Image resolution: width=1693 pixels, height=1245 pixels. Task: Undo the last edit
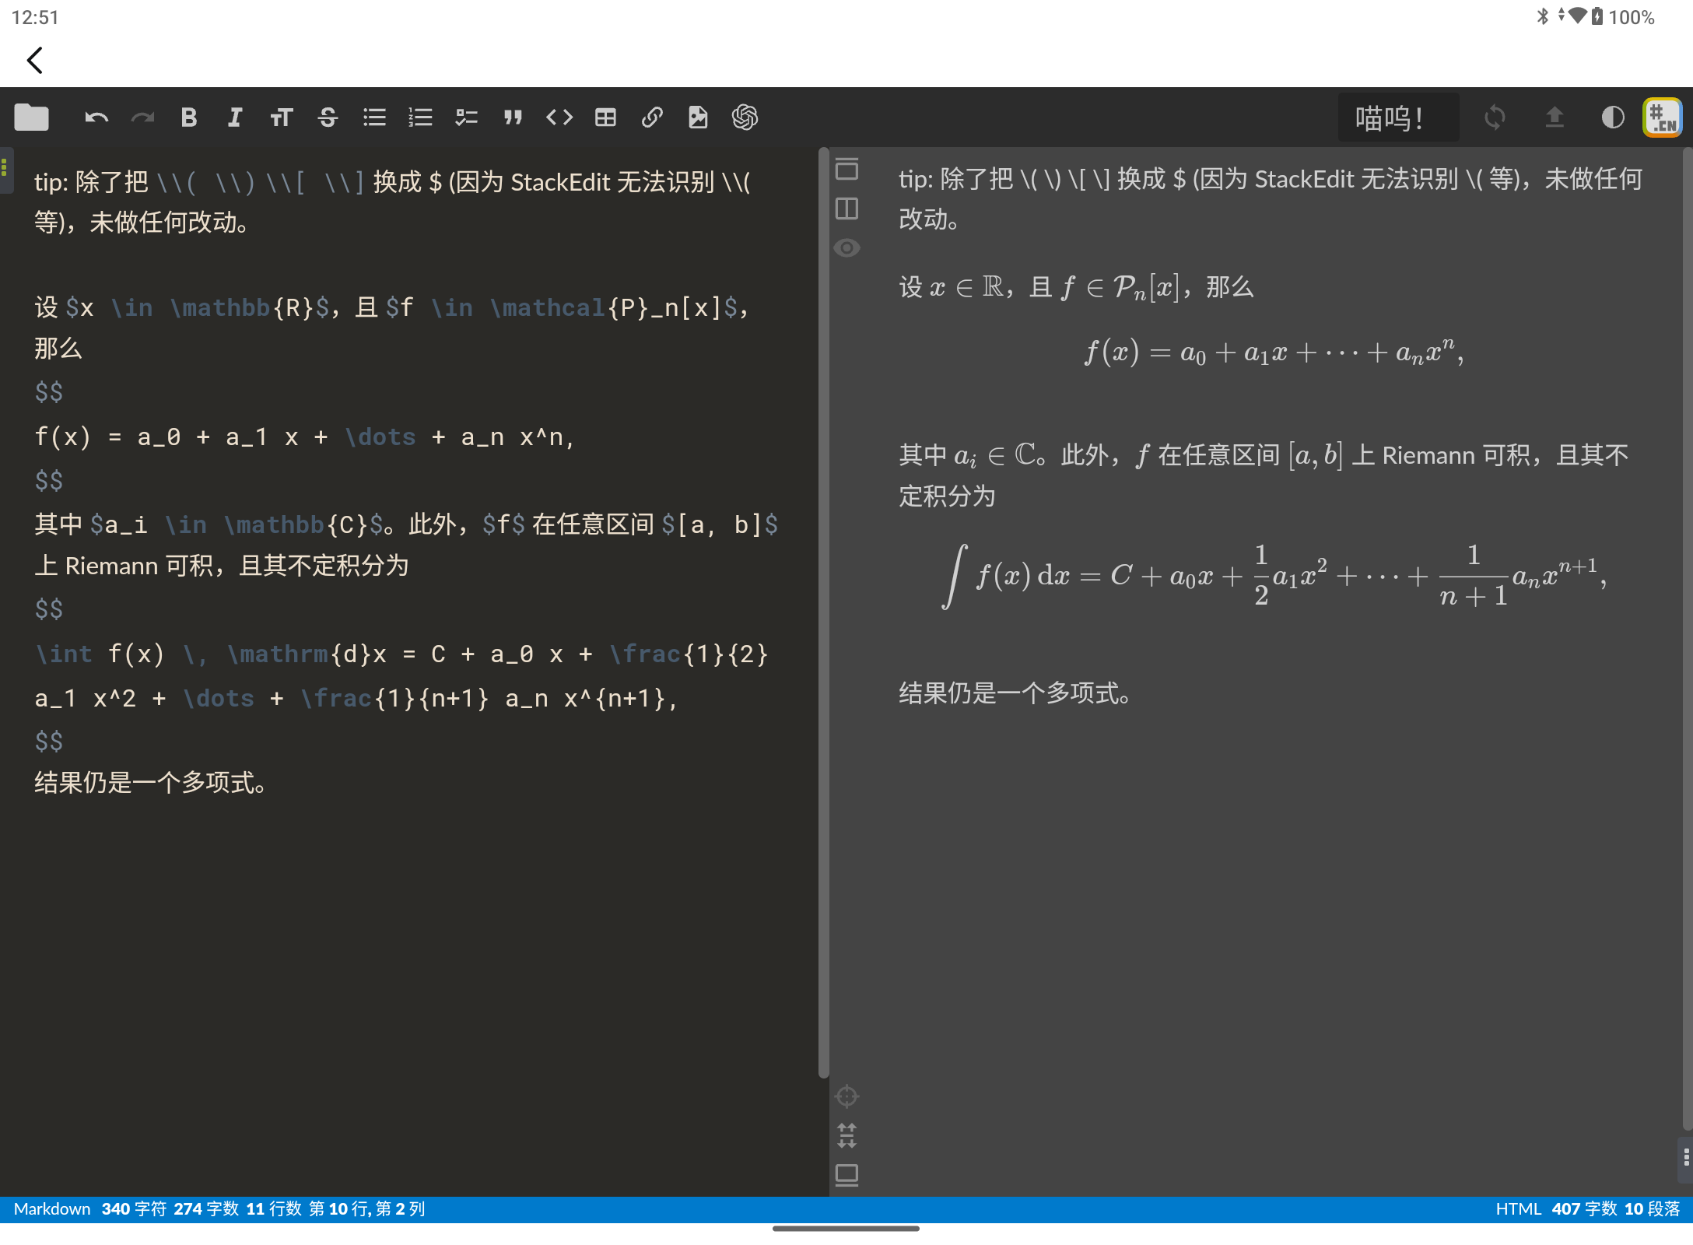[96, 117]
